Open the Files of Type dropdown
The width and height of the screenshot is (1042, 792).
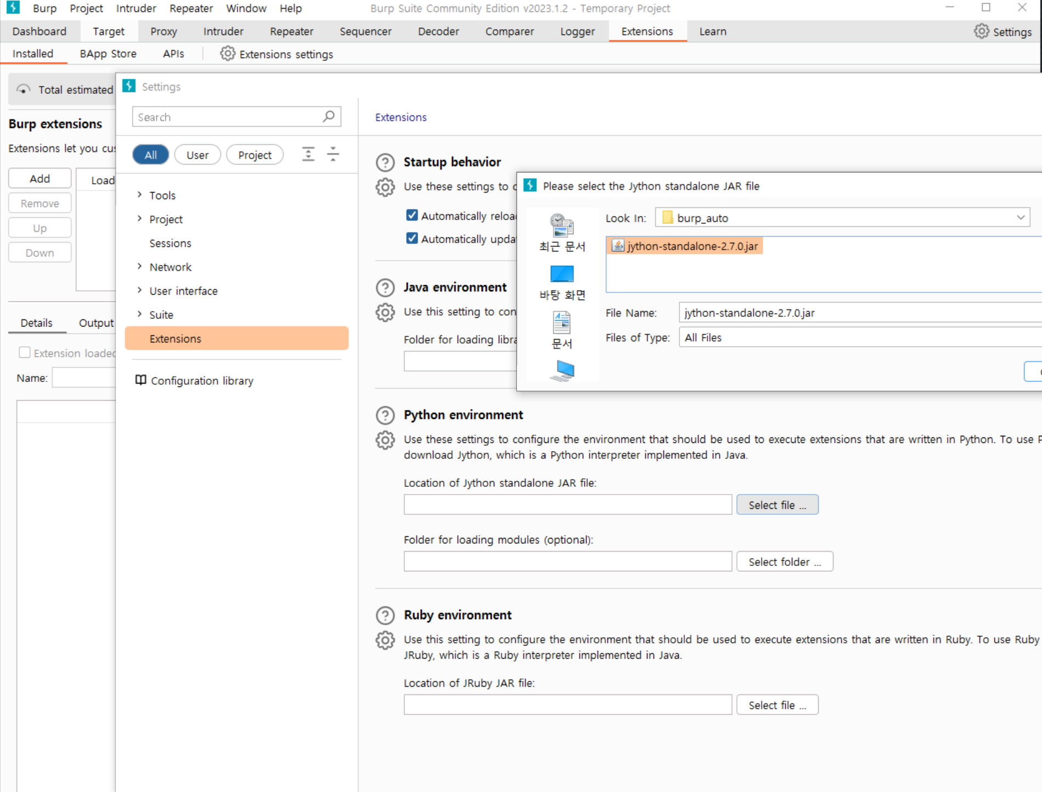pos(860,338)
